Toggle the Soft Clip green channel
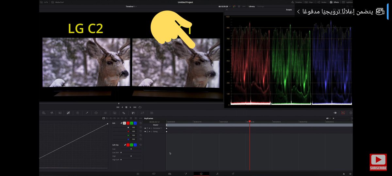Viewport: 392px width, 176px height. click(131, 145)
